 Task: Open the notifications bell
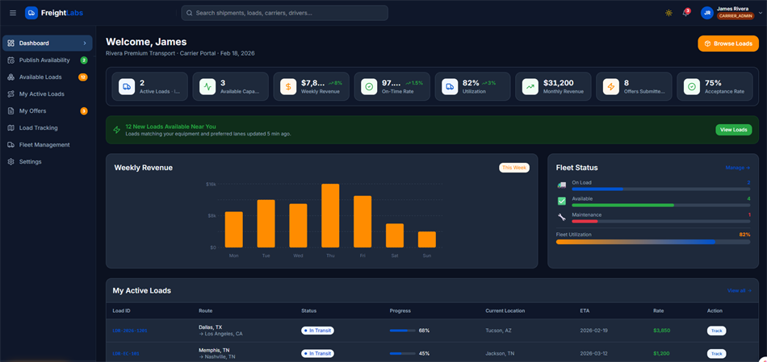(685, 13)
